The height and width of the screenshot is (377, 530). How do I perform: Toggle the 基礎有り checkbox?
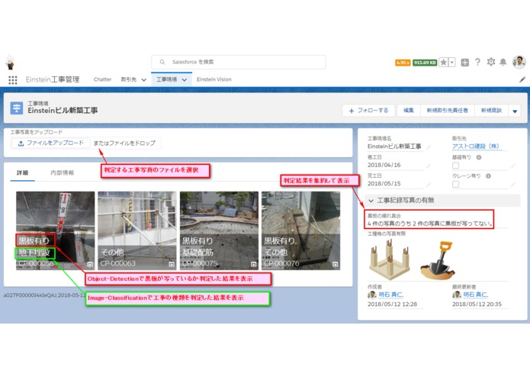[455, 166]
